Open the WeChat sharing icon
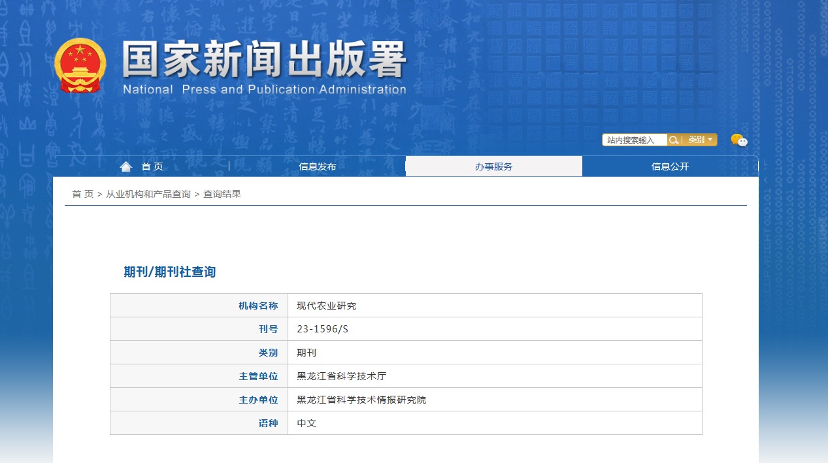Viewport: 828px width, 463px height. 738,140
